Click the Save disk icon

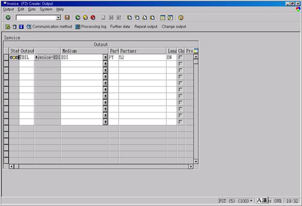(67, 18)
